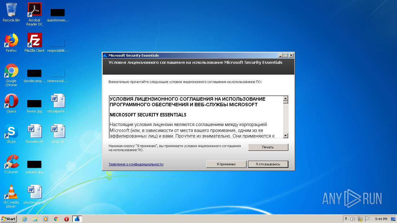Open Windows Explorer folder in taskbar
Viewport: 397px width, 223px height.
35,219
